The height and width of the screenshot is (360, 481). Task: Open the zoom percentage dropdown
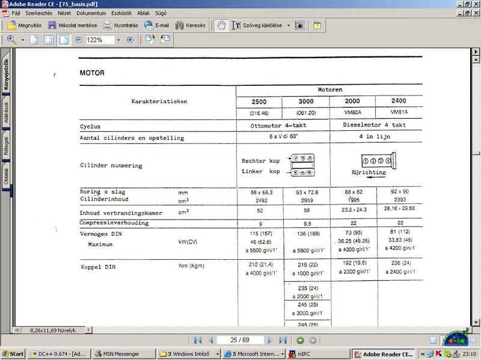click(117, 40)
